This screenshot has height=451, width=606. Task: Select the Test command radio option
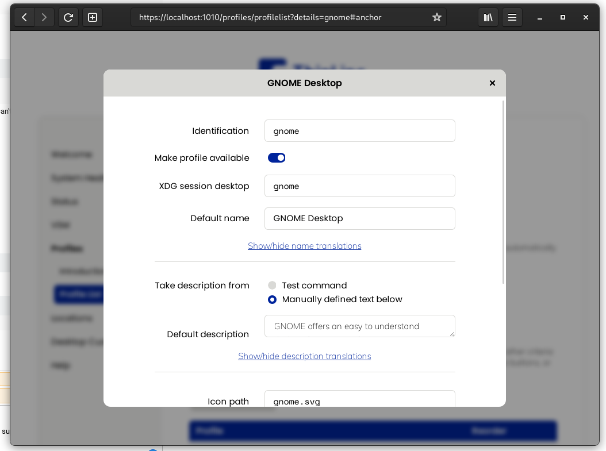pyautogui.click(x=272, y=286)
